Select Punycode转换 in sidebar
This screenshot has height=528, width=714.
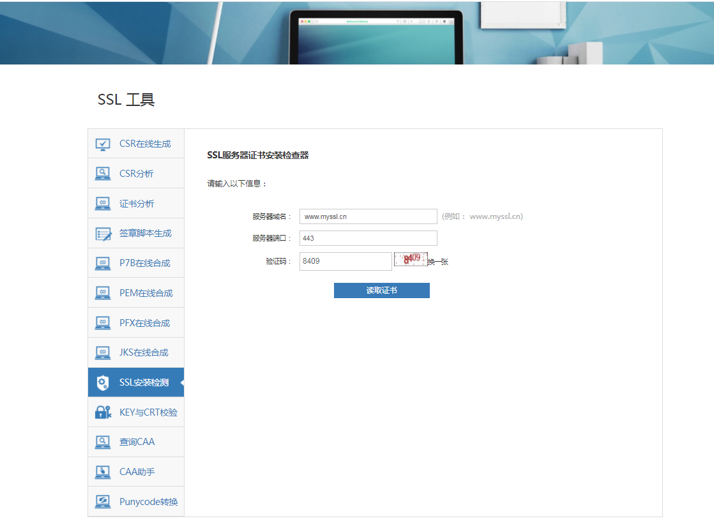[136, 502]
